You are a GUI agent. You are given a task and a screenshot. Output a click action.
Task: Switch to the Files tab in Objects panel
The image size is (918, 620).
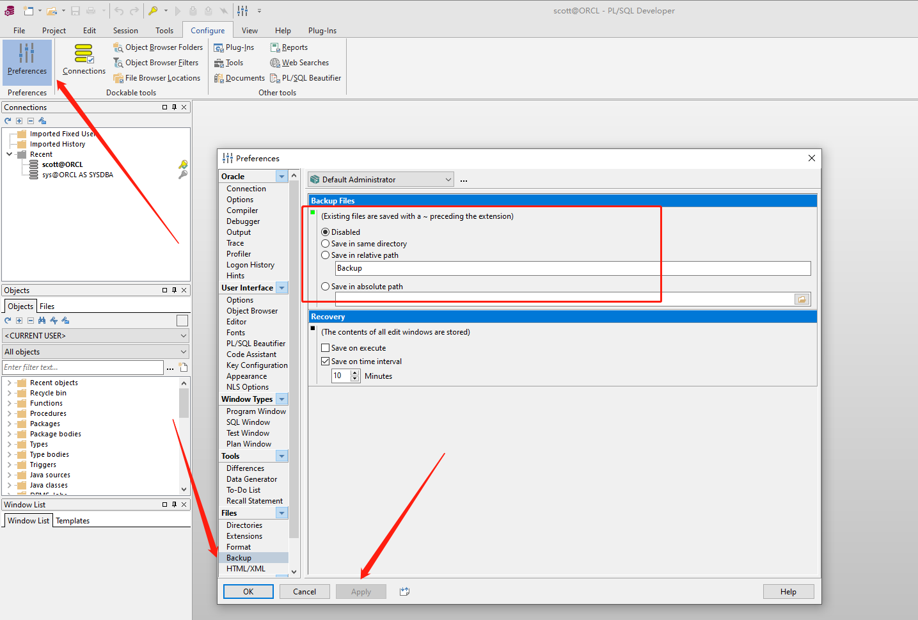[x=47, y=306]
